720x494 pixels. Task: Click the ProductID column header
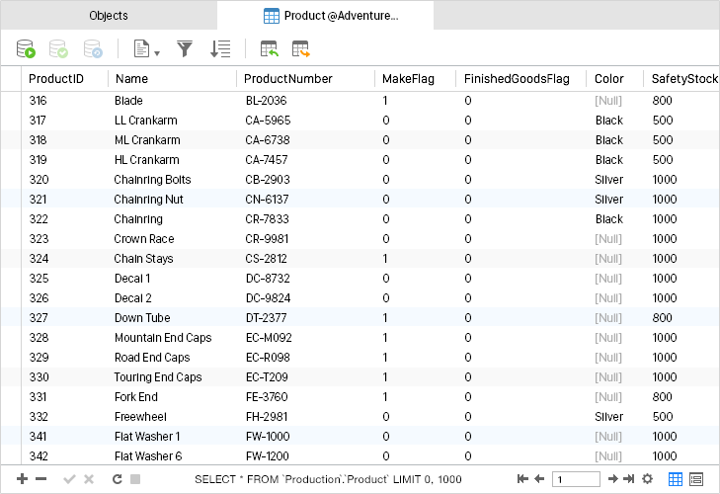pos(65,79)
